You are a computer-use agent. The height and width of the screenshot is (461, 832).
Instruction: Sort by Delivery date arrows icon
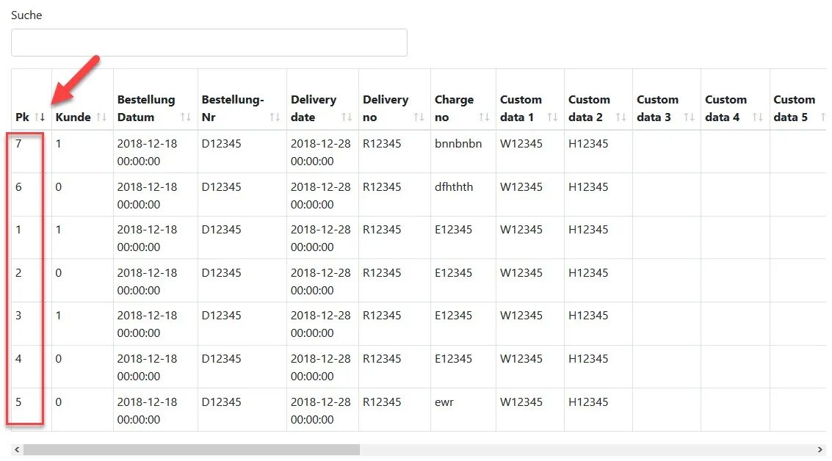point(347,117)
